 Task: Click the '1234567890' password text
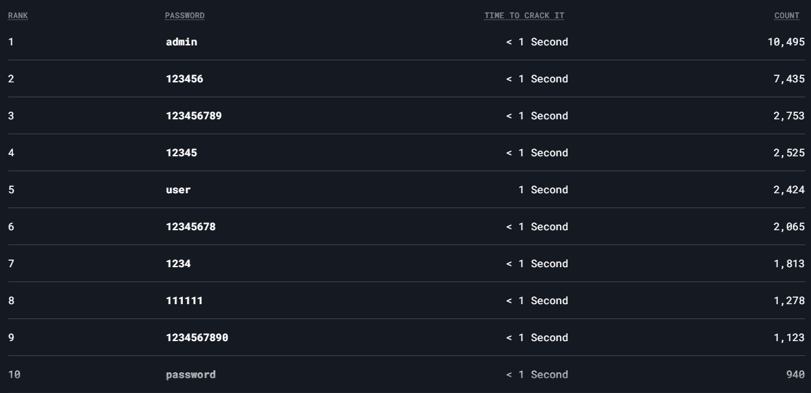[197, 338]
